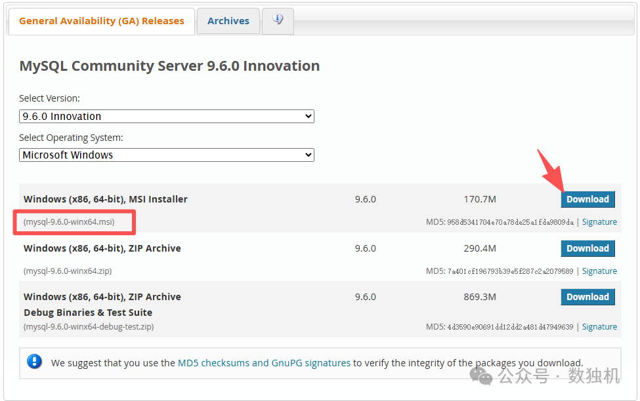Screen dimensions: 640x401
Task: Click the blue exclamation info icon
Action: (34, 362)
